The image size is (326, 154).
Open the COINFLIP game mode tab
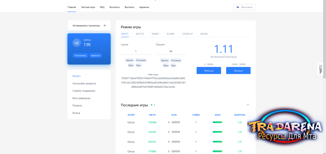click(187, 34)
